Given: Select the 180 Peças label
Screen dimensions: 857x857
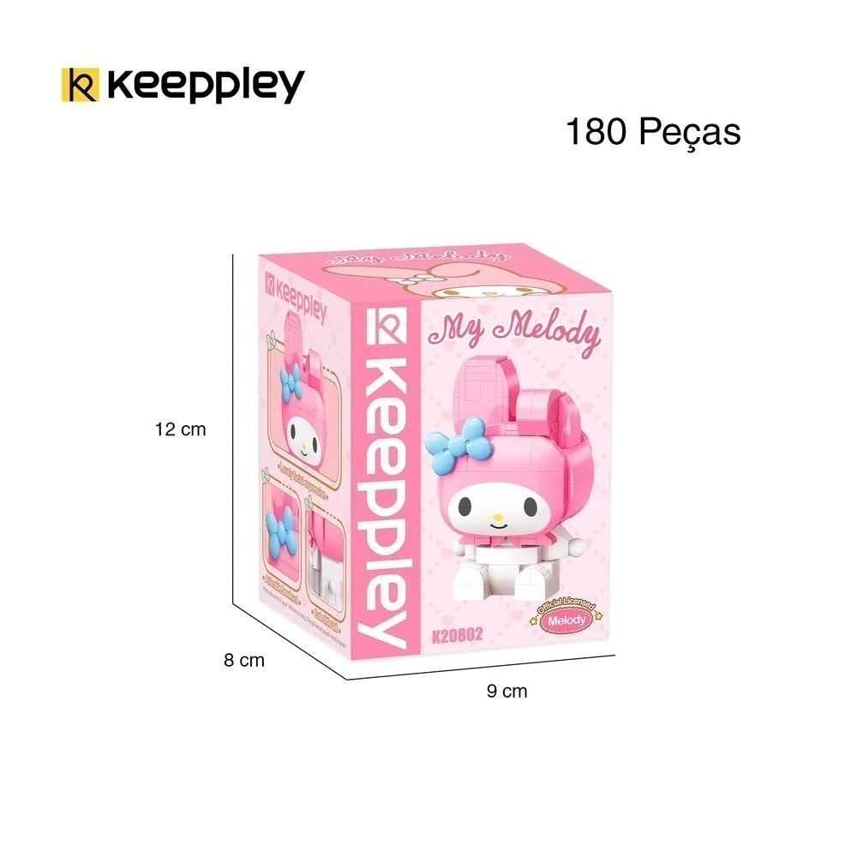Looking at the screenshot, I should [653, 132].
